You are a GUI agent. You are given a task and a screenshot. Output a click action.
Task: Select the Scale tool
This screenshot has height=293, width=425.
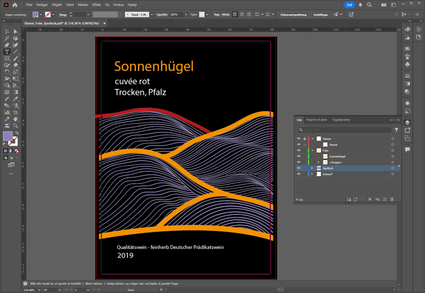(x=16, y=72)
